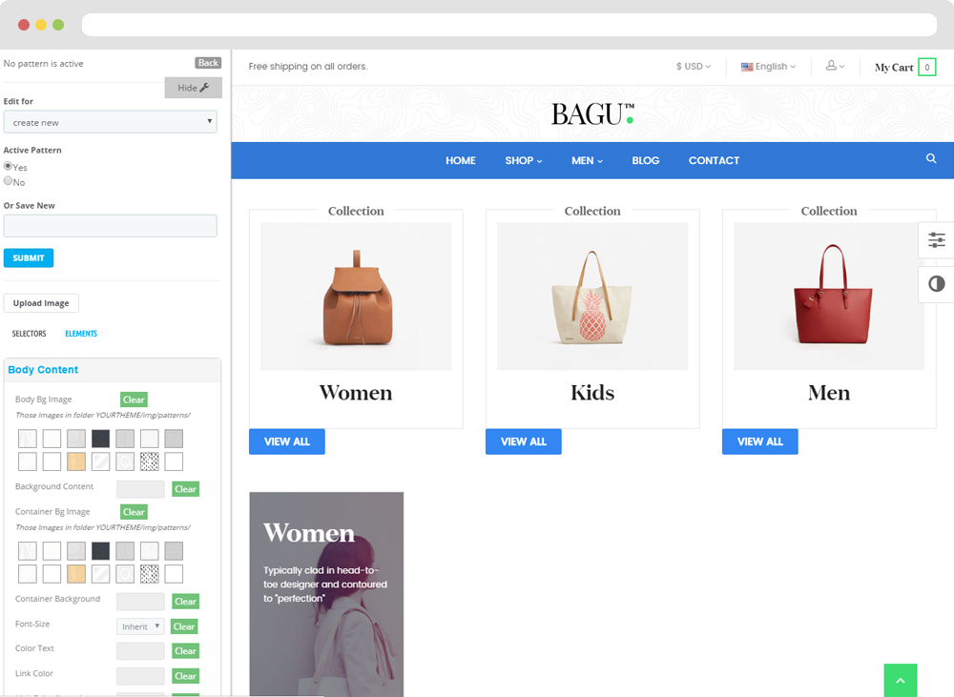Go to HOME in navigation bar
The height and width of the screenshot is (697, 954).
tap(461, 160)
